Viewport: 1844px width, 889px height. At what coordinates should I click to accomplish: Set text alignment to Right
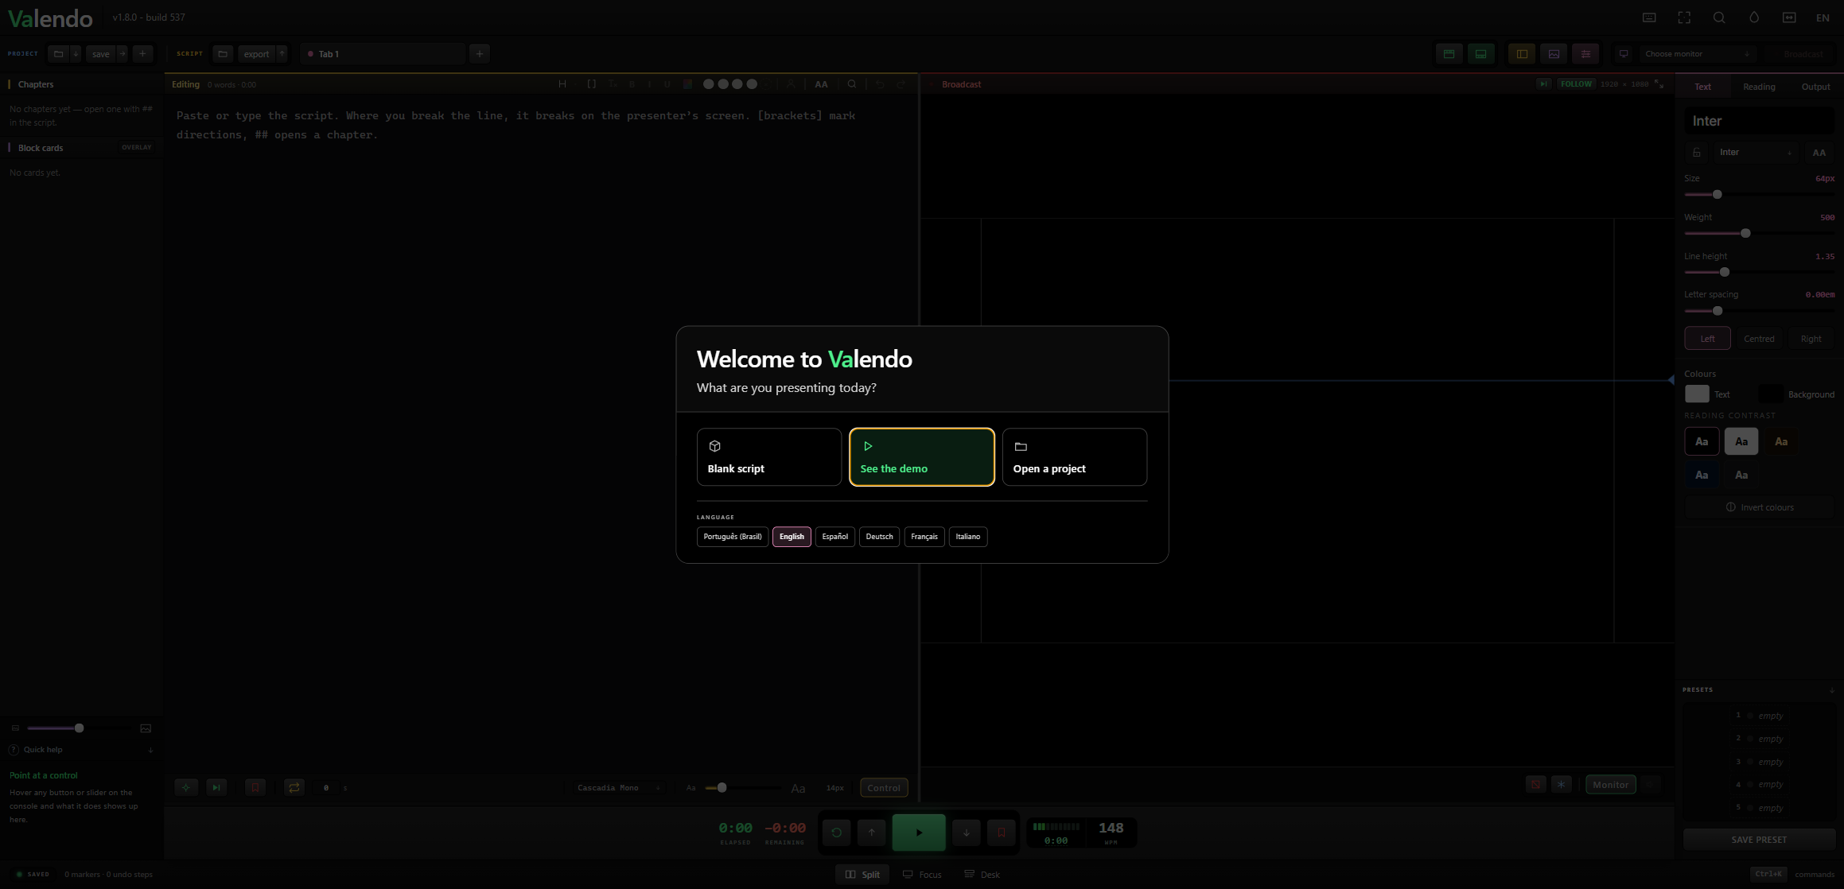[1811, 339]
